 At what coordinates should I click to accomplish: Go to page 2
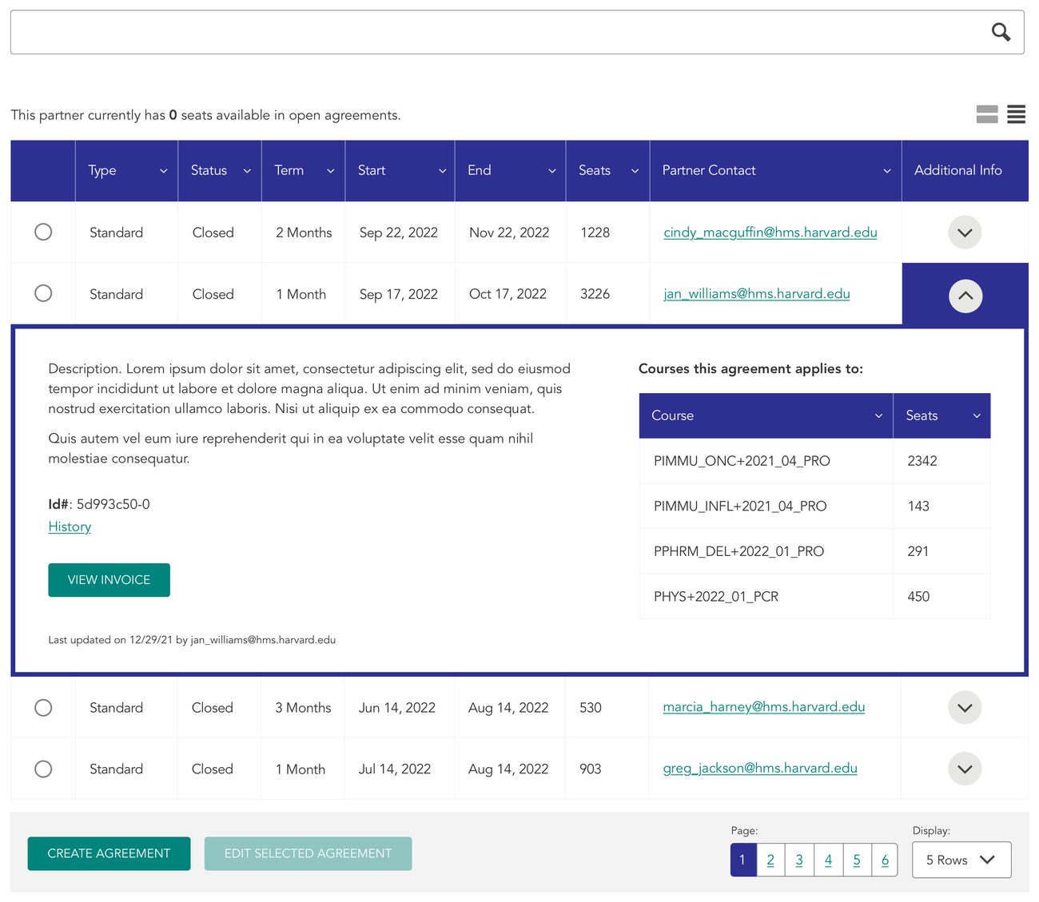point(770,860)
